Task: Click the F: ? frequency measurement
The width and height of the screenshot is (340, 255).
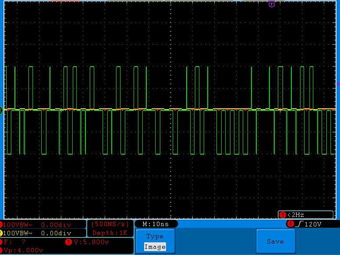Action: point(15,242)
